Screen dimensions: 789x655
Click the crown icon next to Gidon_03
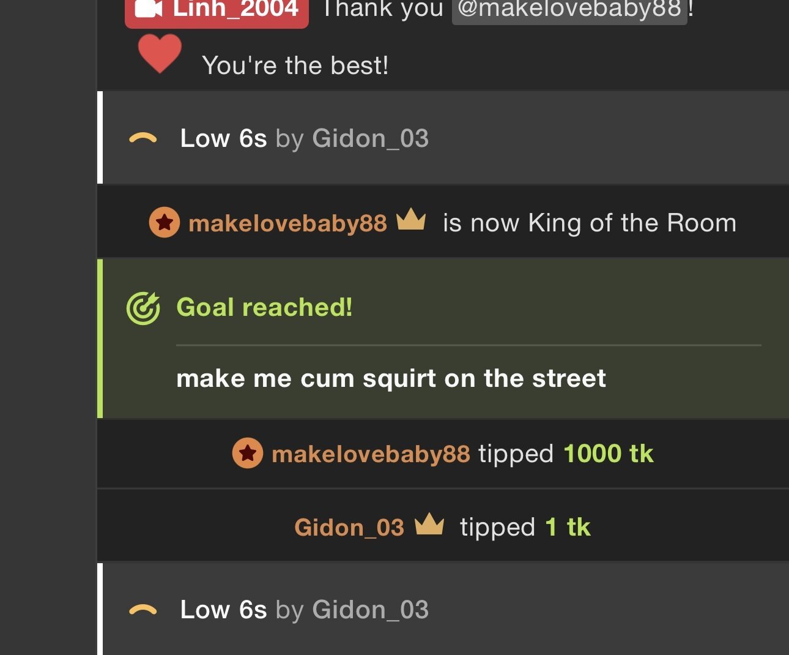point(429,524)
